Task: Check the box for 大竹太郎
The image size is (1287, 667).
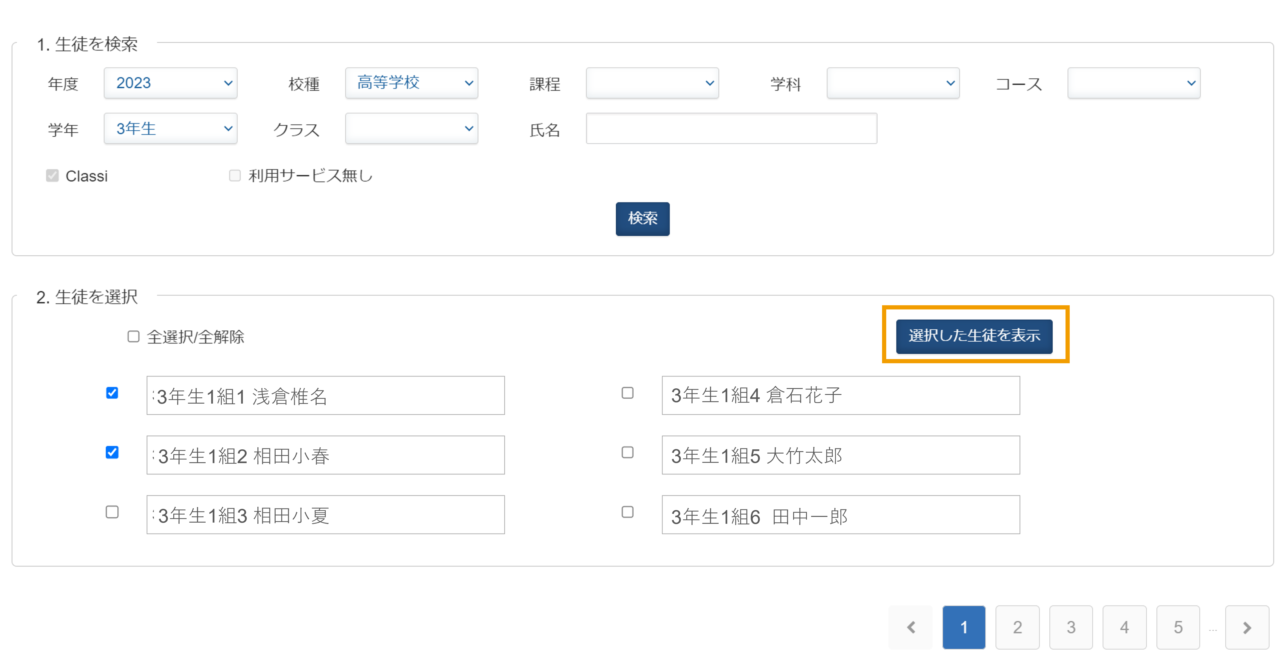Action: point(627,452)
